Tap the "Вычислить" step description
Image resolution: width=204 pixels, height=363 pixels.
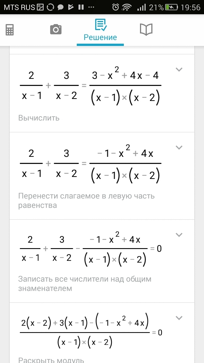[39, 118]
